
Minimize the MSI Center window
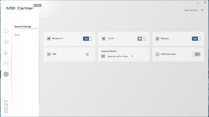198,3
